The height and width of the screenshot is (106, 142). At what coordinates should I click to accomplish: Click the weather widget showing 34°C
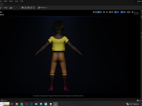pyautogui.click(x=133, y=104)
